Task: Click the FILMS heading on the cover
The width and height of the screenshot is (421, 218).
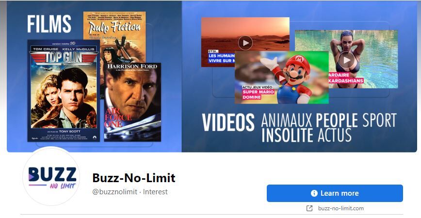Action: coord(49,24)
